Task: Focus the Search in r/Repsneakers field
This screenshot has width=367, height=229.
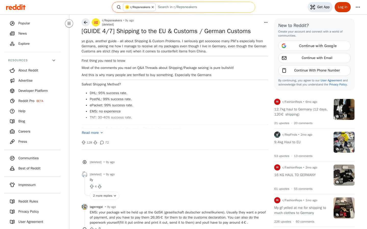Action: pyautogui.click(x=205, y=7)
